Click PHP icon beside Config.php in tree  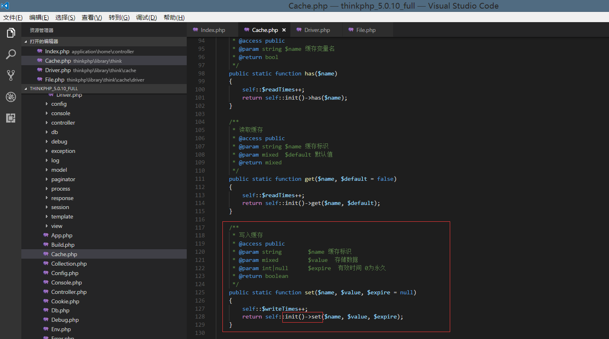click(46, 273)
